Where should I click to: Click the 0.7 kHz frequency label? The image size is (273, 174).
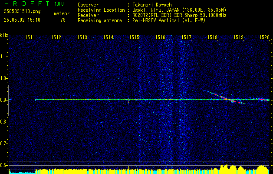[3, 144]
